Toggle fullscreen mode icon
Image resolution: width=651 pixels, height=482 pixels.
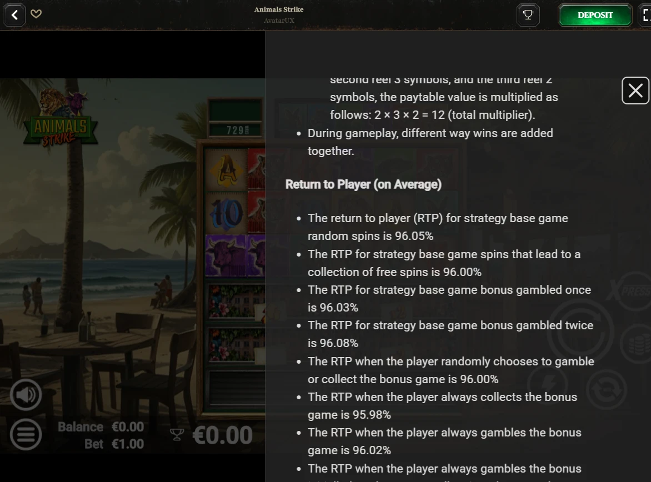[645, 15]
